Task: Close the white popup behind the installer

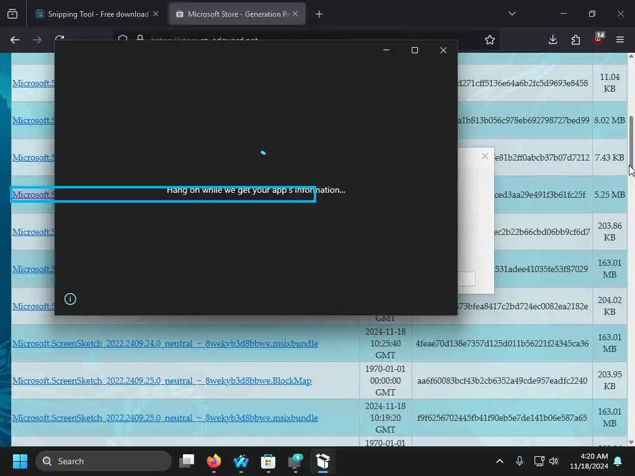Action: tap(485, 156)
